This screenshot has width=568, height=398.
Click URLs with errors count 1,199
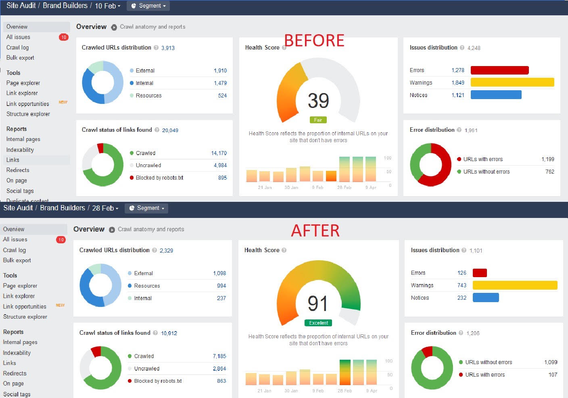point(548,159)
